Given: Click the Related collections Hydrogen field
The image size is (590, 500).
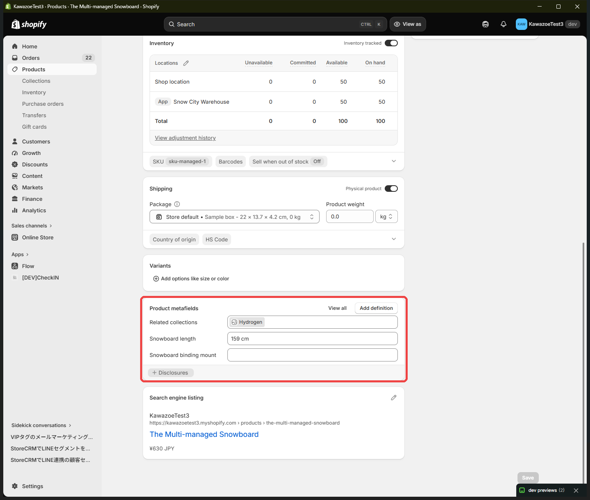Looking at the screenshot, I should click(x=313, y=322).
